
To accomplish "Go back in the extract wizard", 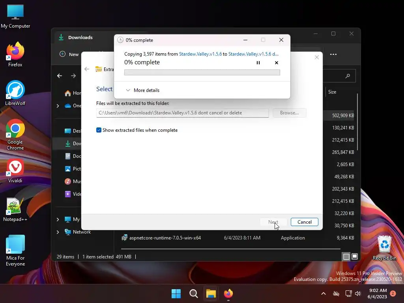I will (x=87, y=69).
